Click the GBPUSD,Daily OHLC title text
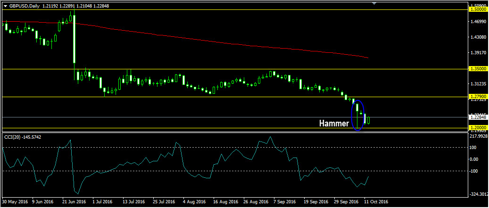Viewport: 489px width, 208px height. (58, 6)
